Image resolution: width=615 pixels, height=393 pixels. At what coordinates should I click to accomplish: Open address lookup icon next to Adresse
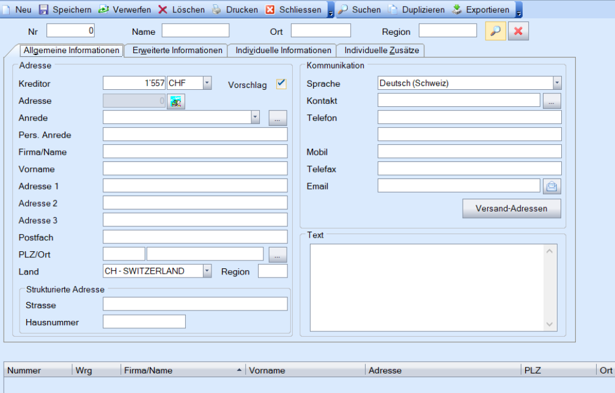point(176,101)
